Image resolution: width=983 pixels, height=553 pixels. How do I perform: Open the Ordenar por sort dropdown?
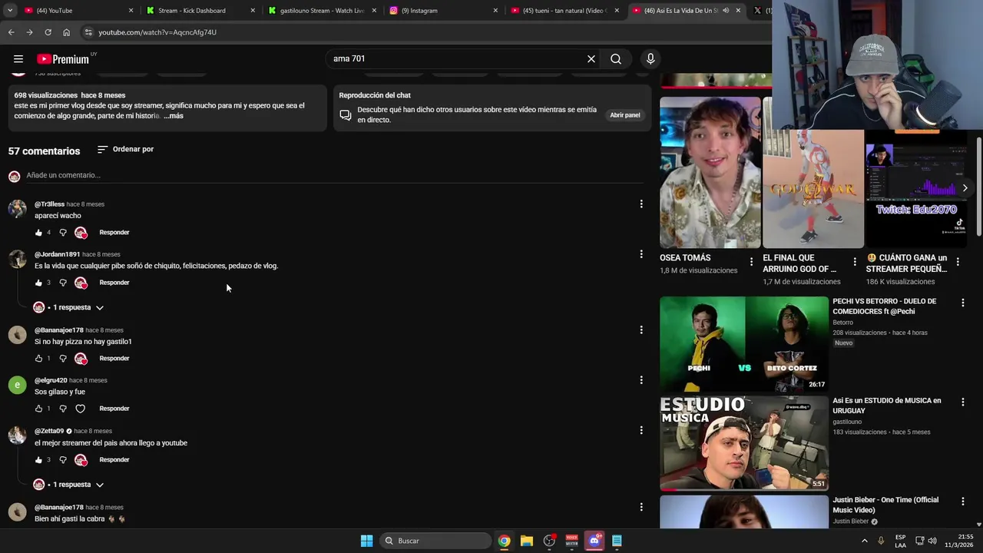coord(125,149)
